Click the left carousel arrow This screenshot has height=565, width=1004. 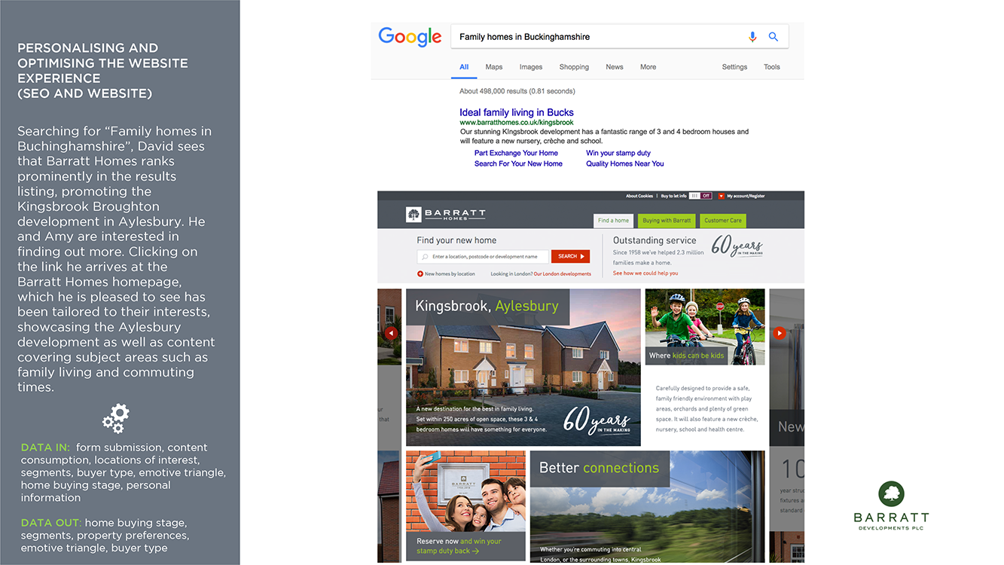tap(391, 333)
